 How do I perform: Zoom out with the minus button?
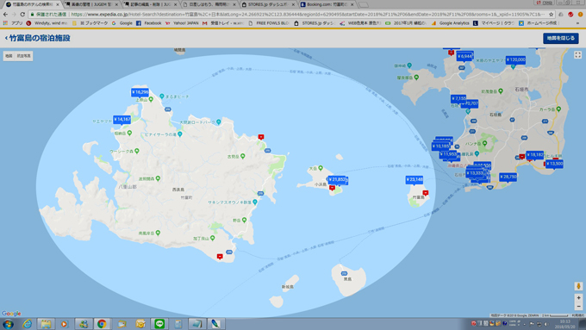[x=578, y=307]
